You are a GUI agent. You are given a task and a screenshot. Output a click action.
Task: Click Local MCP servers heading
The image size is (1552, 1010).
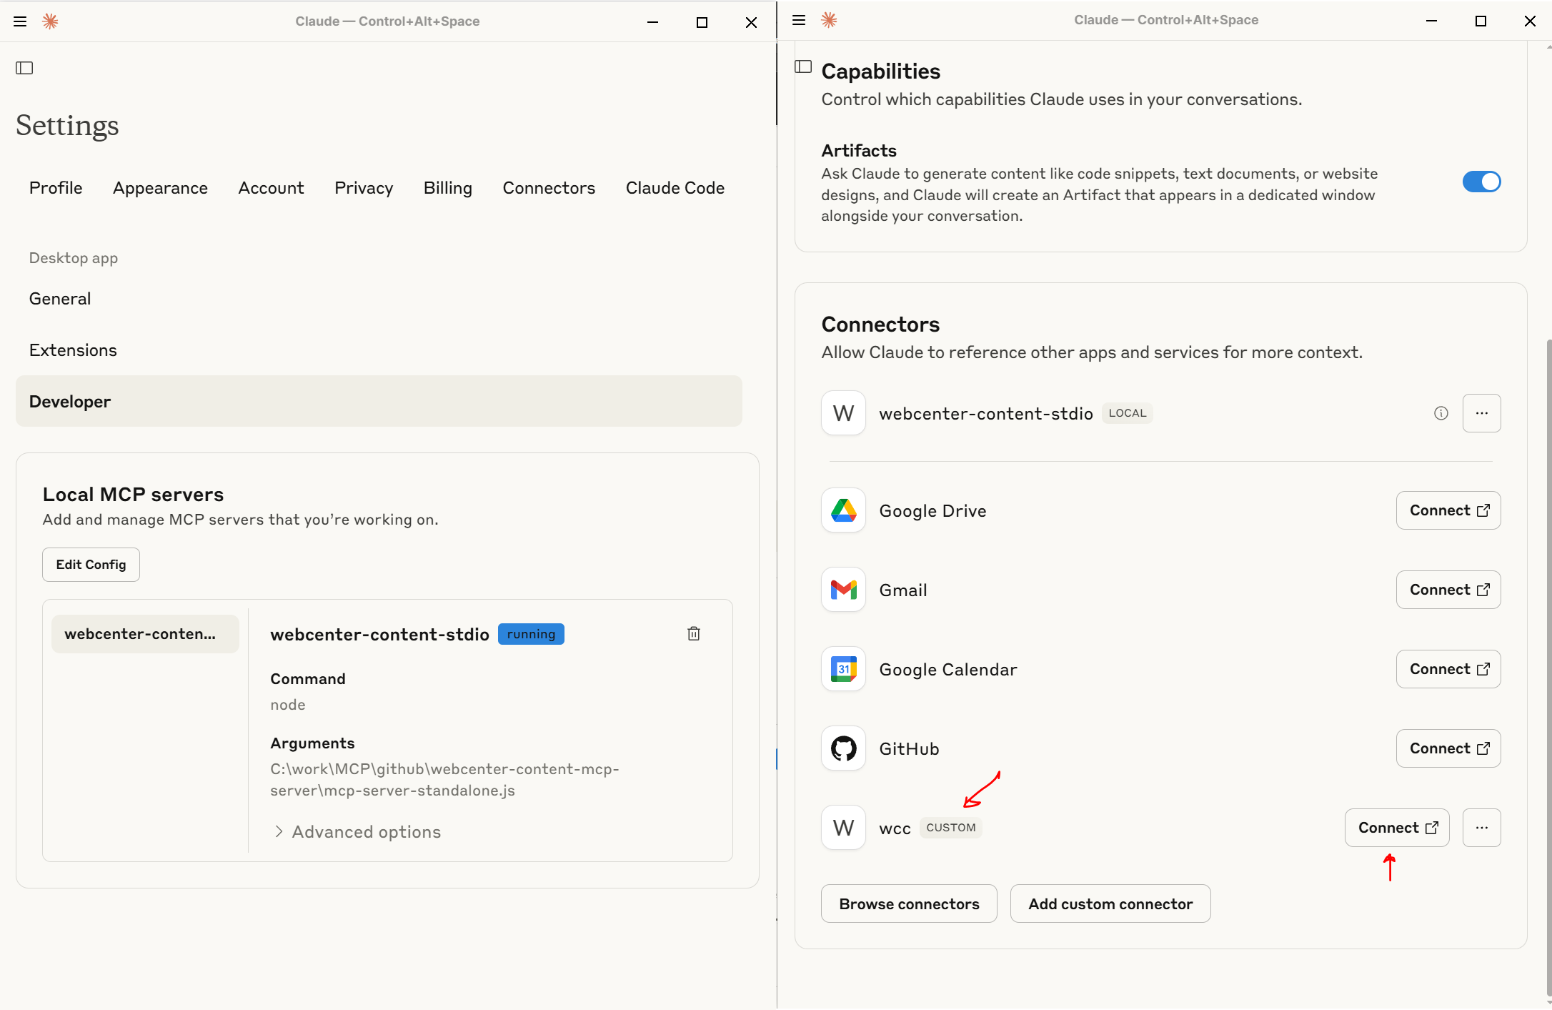coord(133,495)
